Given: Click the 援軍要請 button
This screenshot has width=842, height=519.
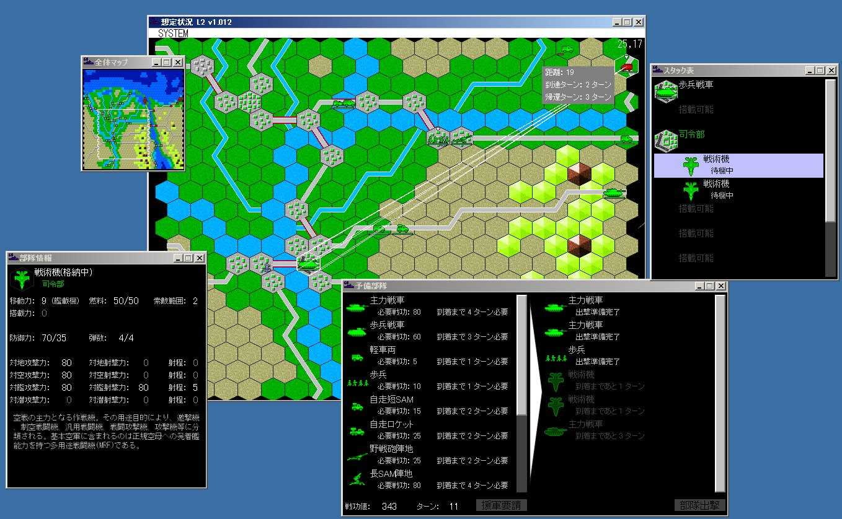Looking at the screenshot, I should pyautogui.click(x=502, y=505).
